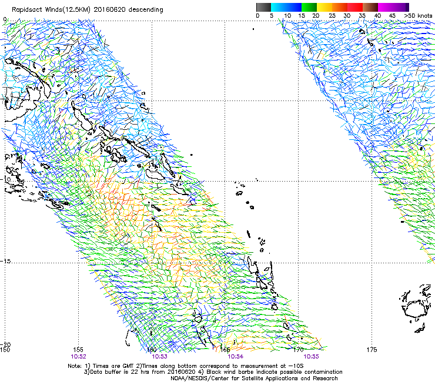Click the yellow 20–25 knots legend swatch
The width and height of the screenshot is (435, 382).
click(x=324, y=7)
